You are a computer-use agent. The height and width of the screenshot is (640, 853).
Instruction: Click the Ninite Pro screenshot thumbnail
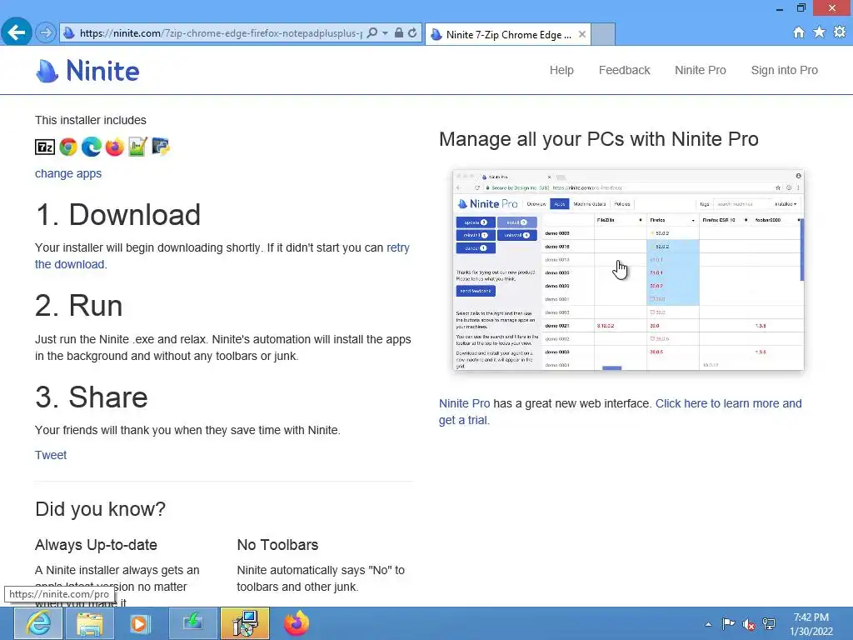click(x=628, y=271)
